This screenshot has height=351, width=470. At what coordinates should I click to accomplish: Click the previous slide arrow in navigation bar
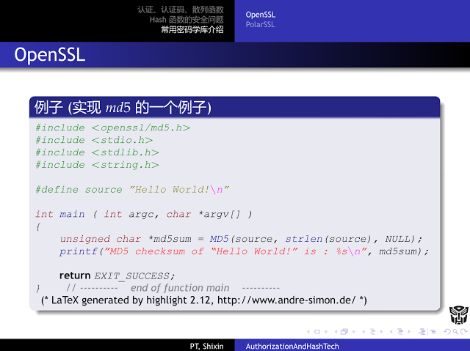308,331
